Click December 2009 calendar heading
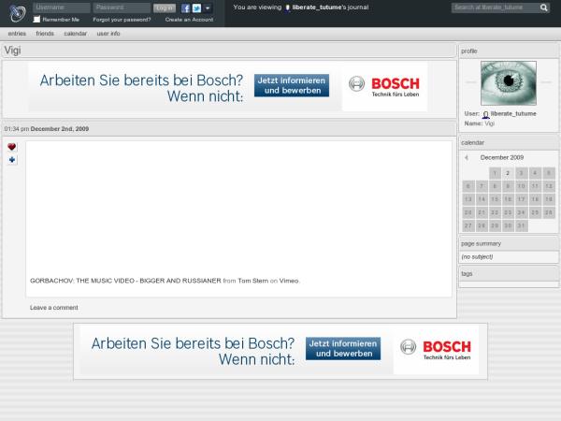Viewport: 561px width, 421px height. coord(502,157)
